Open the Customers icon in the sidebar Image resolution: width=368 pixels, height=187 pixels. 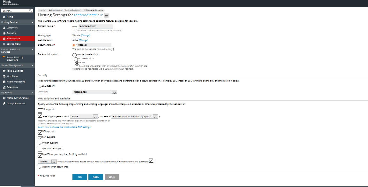point(4,28)
